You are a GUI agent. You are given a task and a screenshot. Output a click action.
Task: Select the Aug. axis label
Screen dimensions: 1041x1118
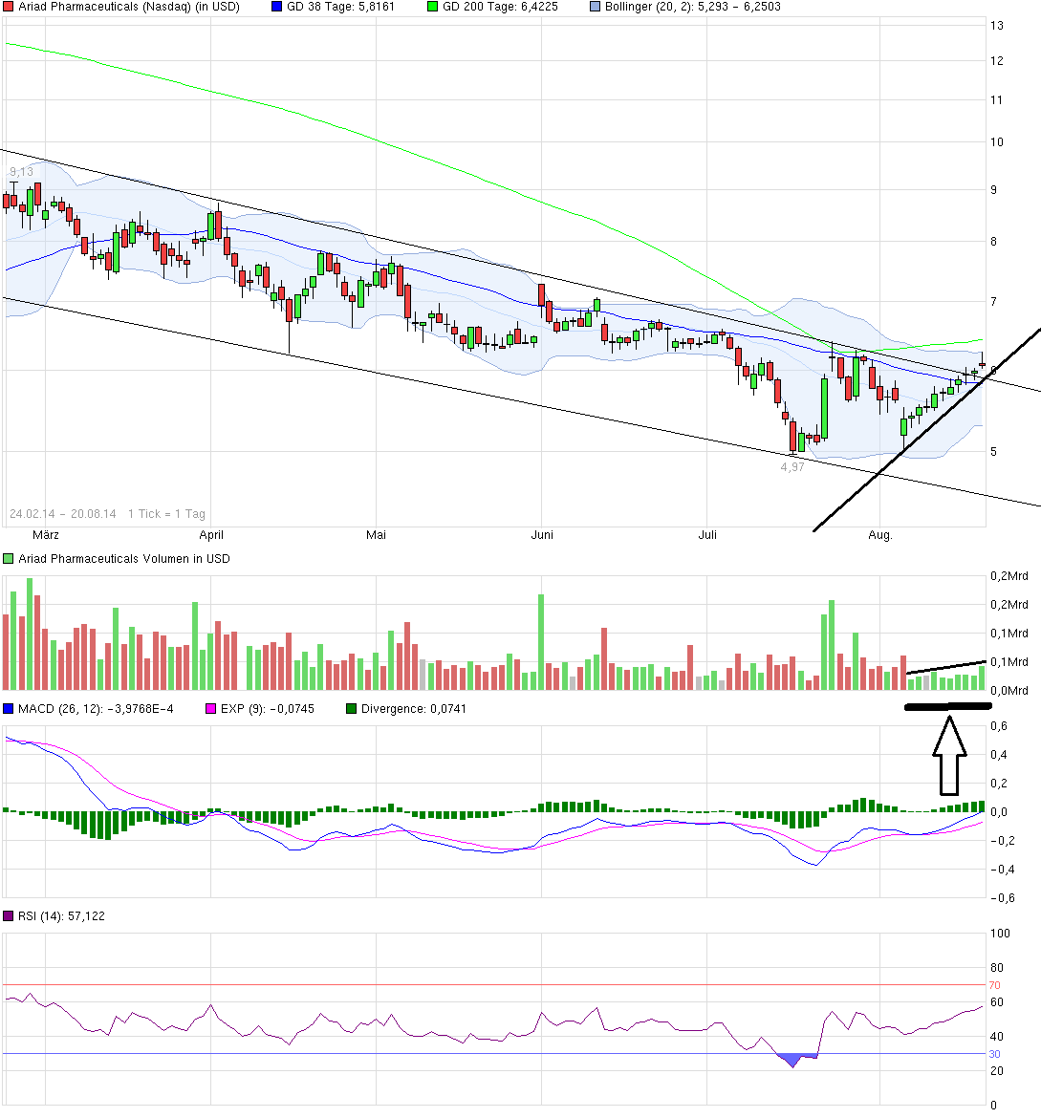[x=880, y=535]
